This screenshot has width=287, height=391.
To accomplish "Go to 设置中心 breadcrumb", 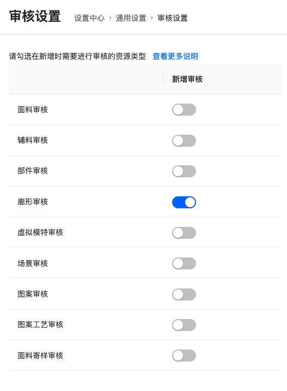I will tap(89, 18).
